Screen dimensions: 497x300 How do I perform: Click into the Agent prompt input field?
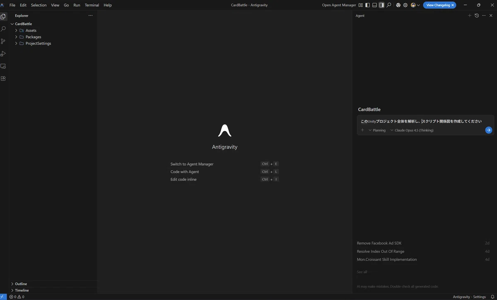(425, 121)
